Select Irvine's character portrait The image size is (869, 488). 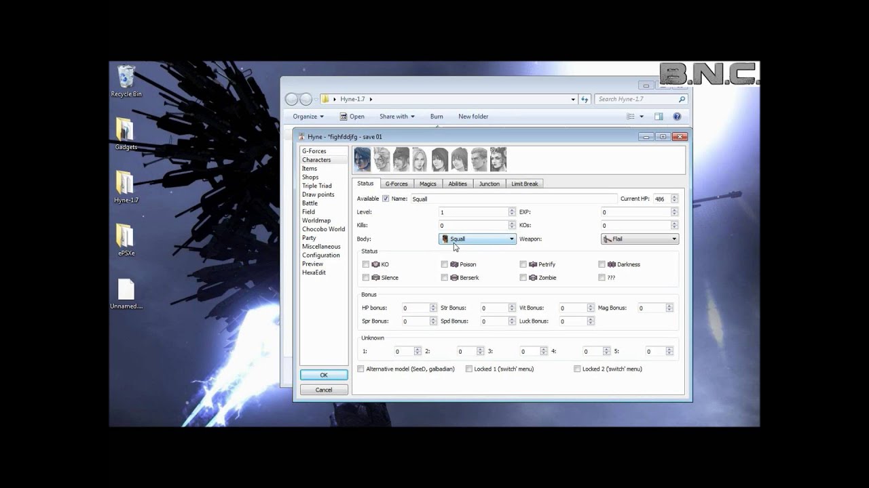pos(401,160)
